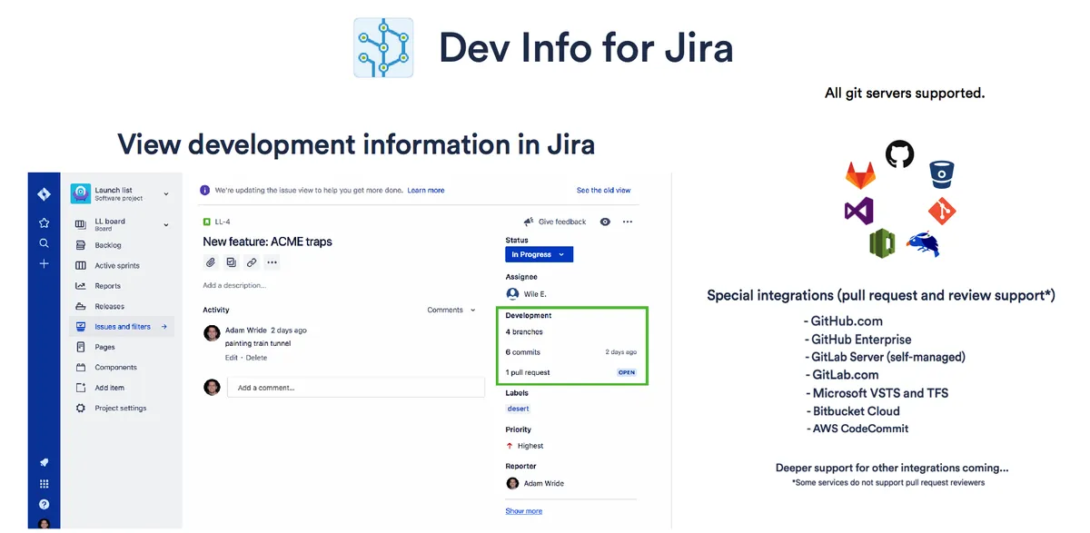
Task: Open the 1 pull request link
Action: click(528, 372)
